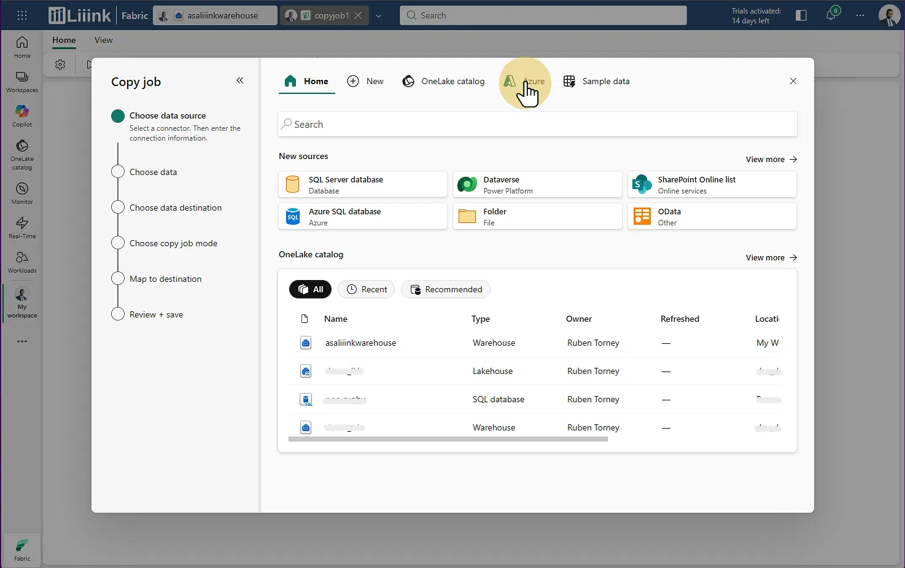Filter catalog by Recent items
The height and width of the screenshot is (568, 905).
367,289
